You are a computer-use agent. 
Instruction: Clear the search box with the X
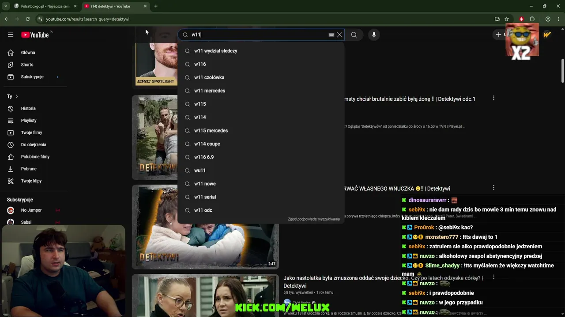pos(339,35)
